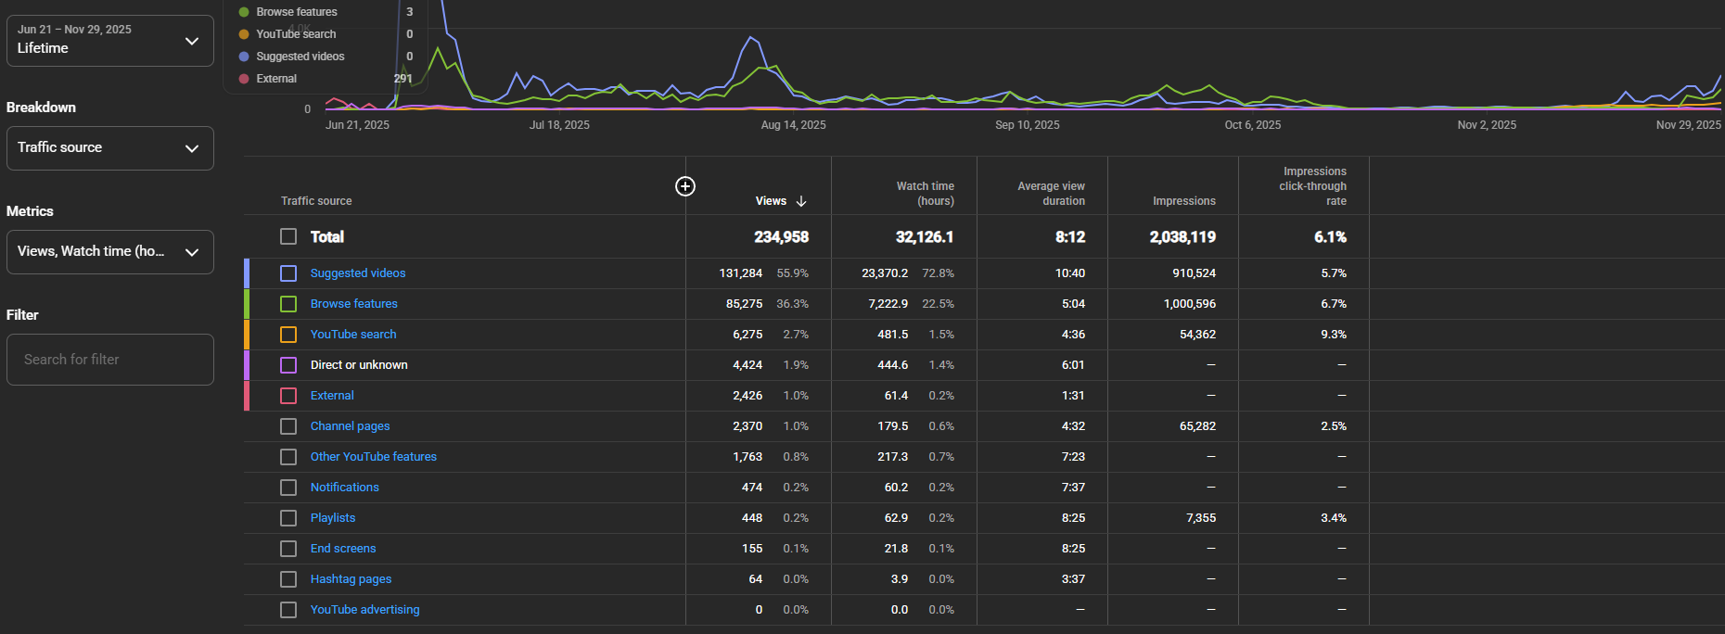The height and width of the screenshot is (634, 1725).
Task: Tick the Playlists row checkbox
Action: [288, 518]
